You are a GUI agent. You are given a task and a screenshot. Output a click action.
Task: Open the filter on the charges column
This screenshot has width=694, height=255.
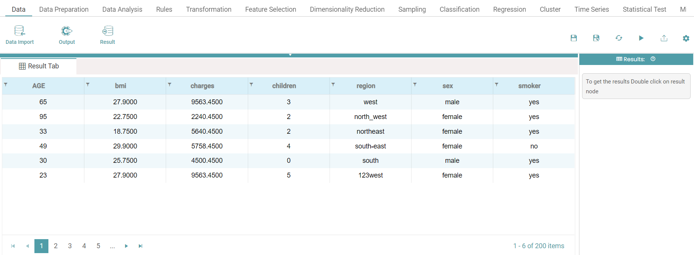point(169,85)
